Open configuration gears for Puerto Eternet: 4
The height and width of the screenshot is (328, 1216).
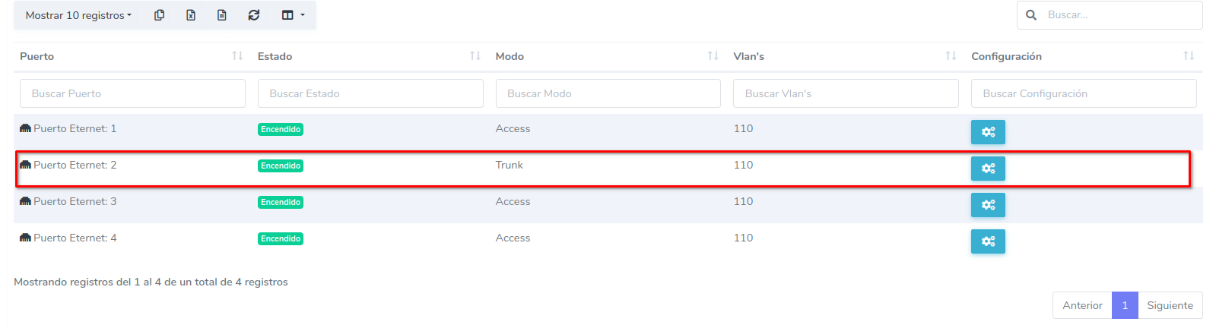[988, 241]
